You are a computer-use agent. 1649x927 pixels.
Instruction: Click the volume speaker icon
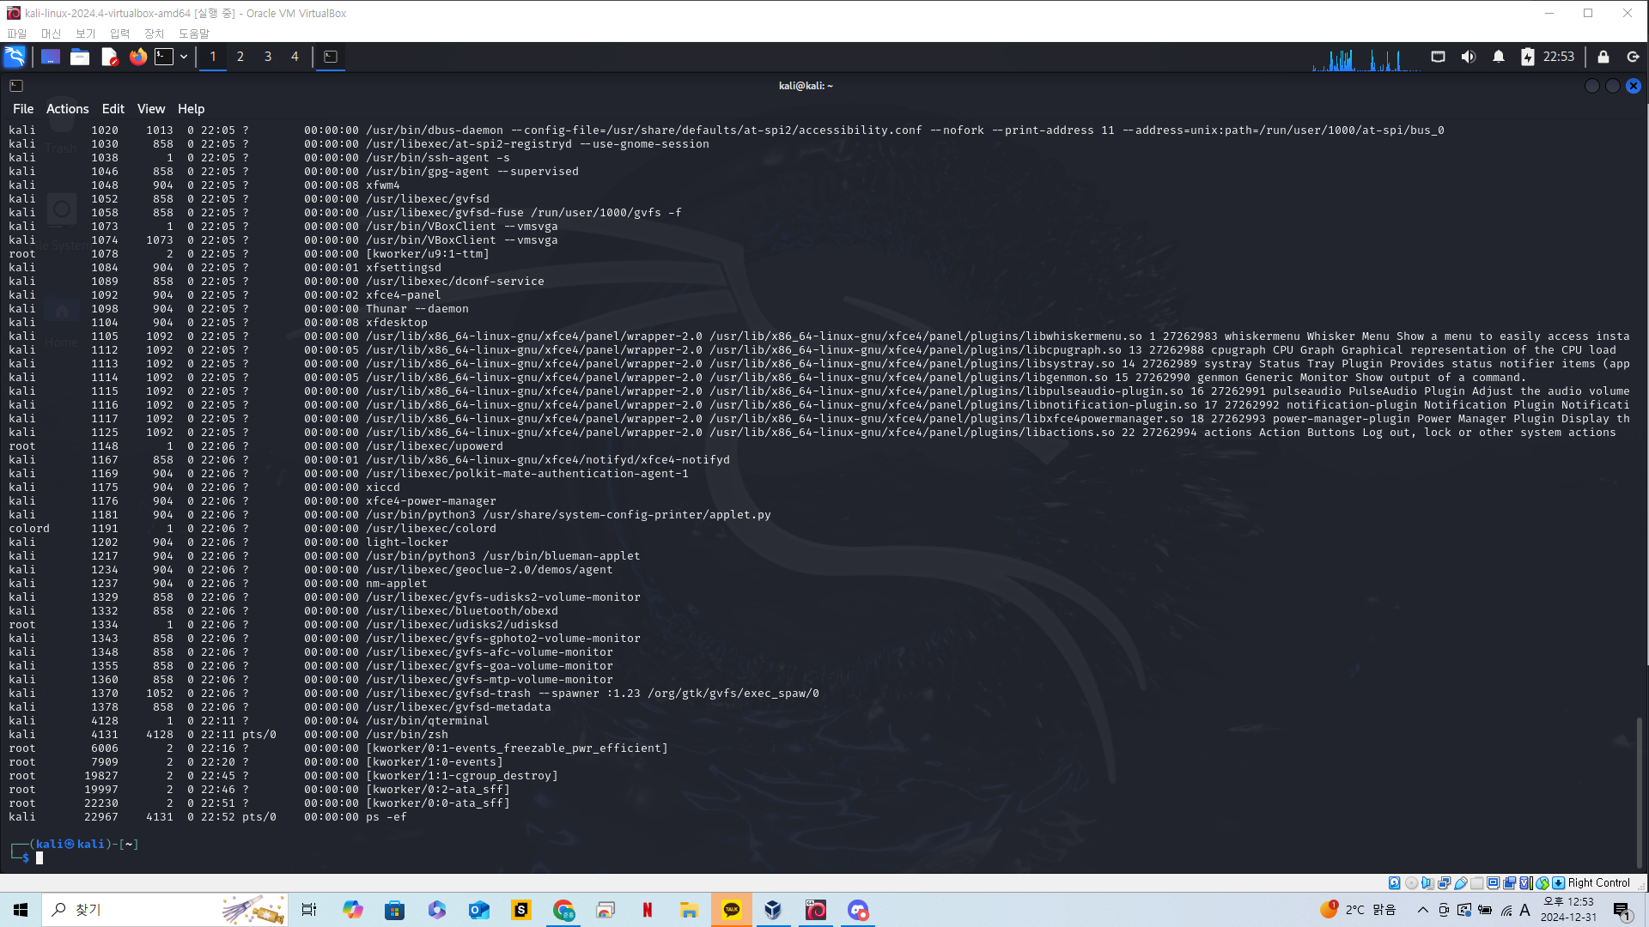coord(1469,57)
